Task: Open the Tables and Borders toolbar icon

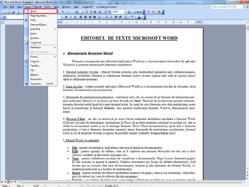Action: (x=81, y=12)
